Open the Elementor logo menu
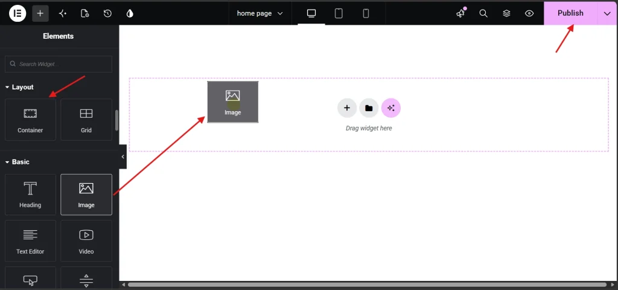Viewport: 618px width, 290px height. click(18, 13)
